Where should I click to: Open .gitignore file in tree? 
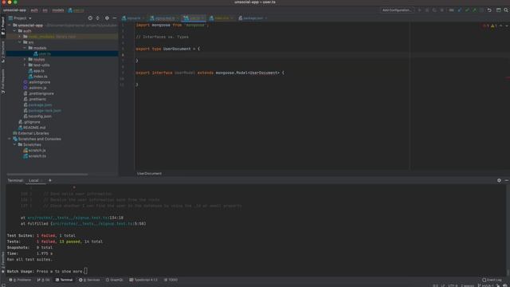point(29,122)
